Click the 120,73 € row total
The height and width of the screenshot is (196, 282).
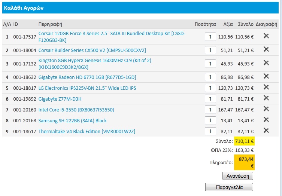coord(244,88)
